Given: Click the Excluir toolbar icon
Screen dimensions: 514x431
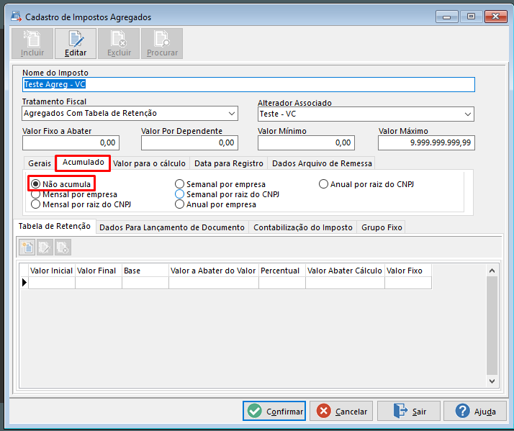Looking at the screenshot, I should (x=119, y=44).
